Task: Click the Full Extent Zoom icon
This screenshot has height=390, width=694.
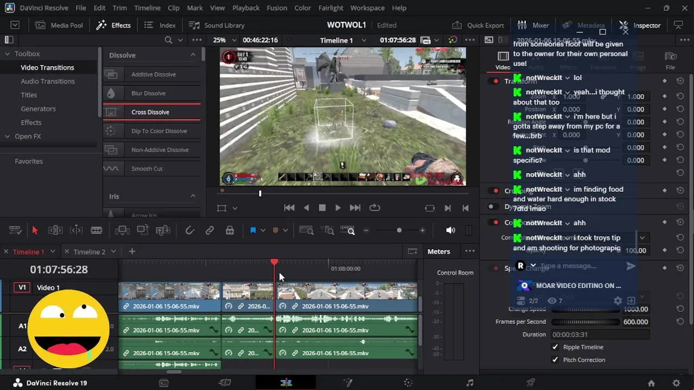Action: point(306,230)
